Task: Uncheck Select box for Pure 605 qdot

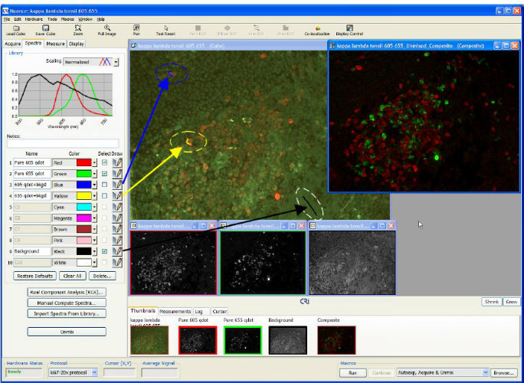Action: tap(105, 162)
